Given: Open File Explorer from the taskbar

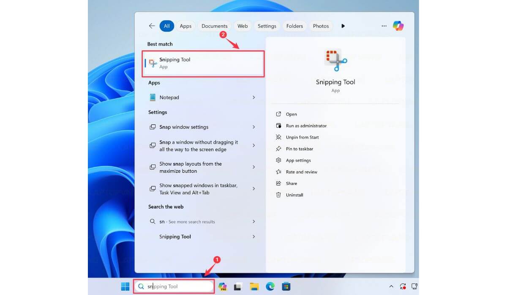Looking at the screenshot, I should (254, 287).
